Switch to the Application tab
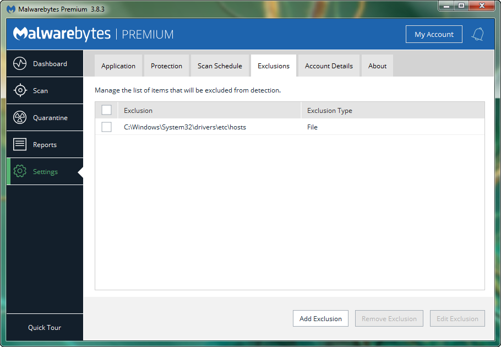The height and width of the screenshot is (347, 501). pyautogui.click(x=118, y=66)
